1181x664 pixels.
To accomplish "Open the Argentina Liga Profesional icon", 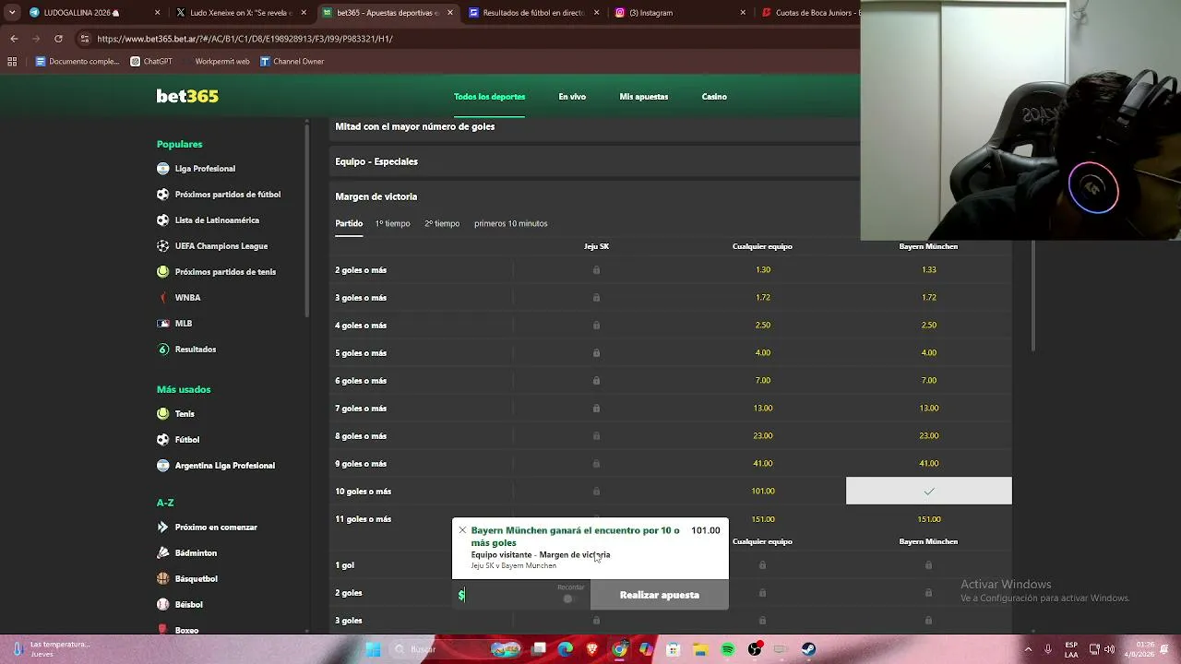I will [x=163, y=466].
